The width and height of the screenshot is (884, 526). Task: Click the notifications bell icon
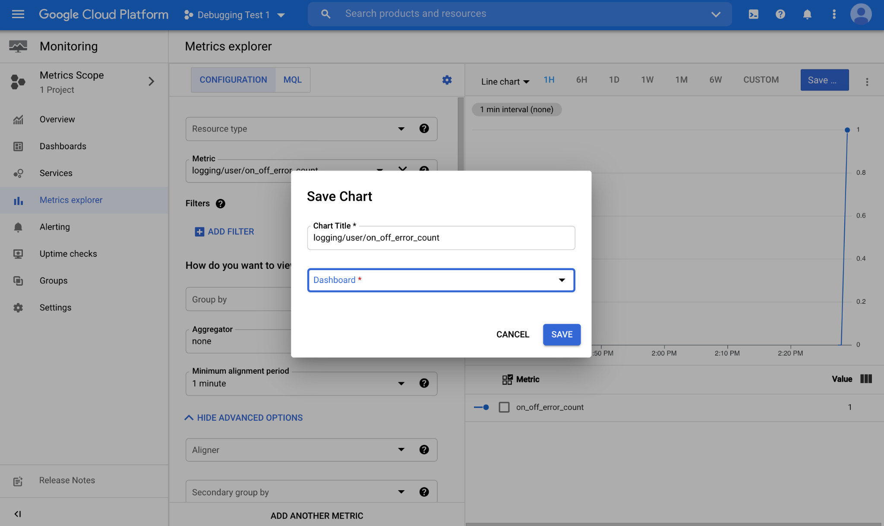coord(807,14)
